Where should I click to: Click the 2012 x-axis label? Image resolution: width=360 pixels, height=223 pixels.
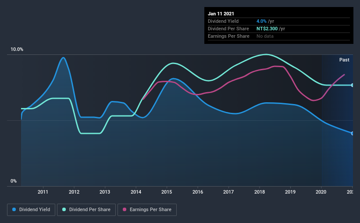74,192
